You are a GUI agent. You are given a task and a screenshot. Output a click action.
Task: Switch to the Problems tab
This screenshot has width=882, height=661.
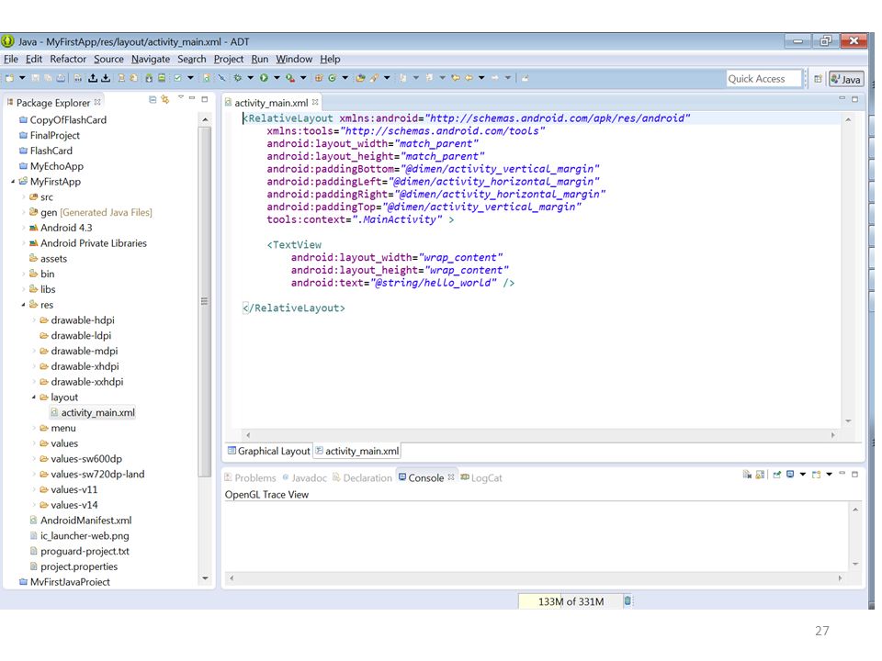(250, 477)
